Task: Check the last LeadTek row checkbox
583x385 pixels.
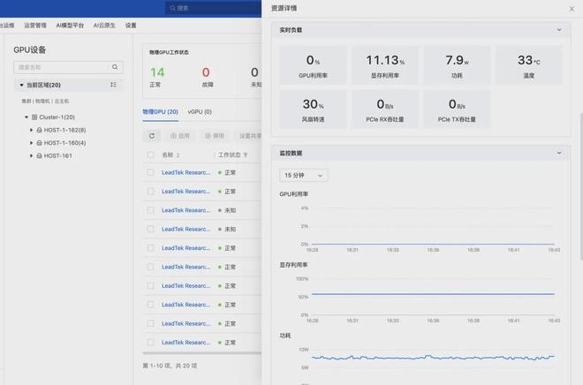Action: [150, 343]
